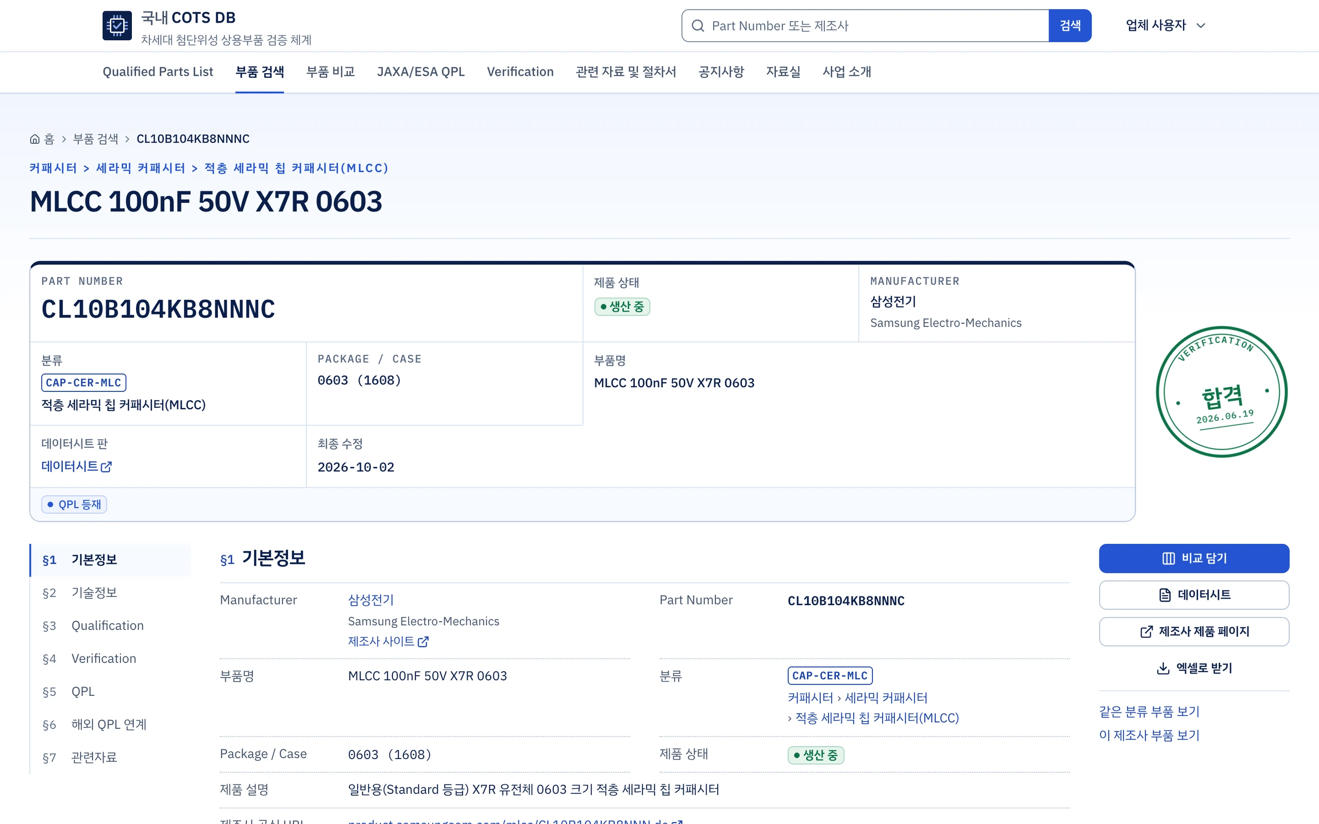
Task: Click the home icon in breadcrumb
Action: click(x=35, y=139)
